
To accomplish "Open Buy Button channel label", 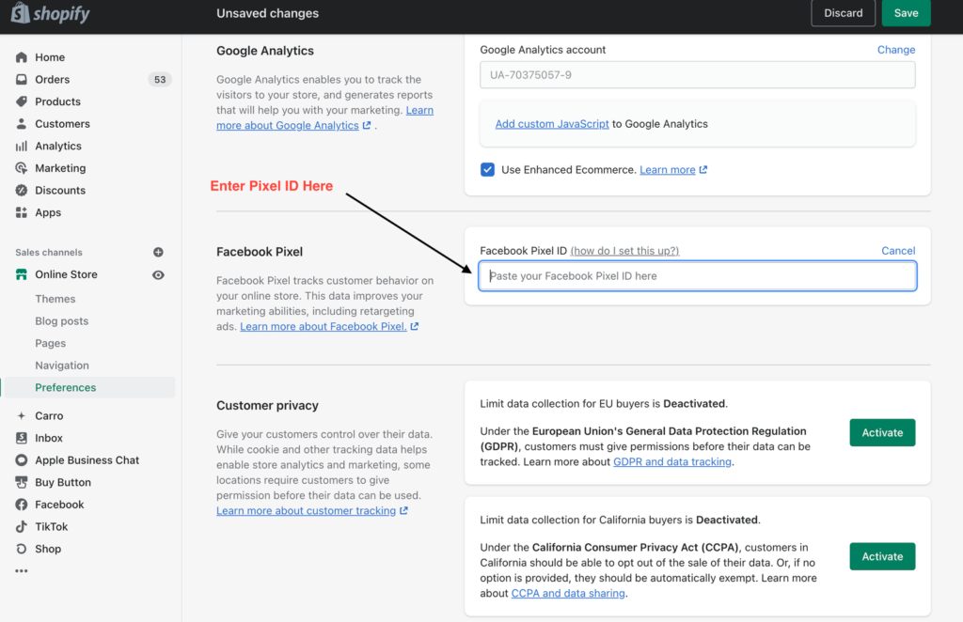I will coord(63,482).
